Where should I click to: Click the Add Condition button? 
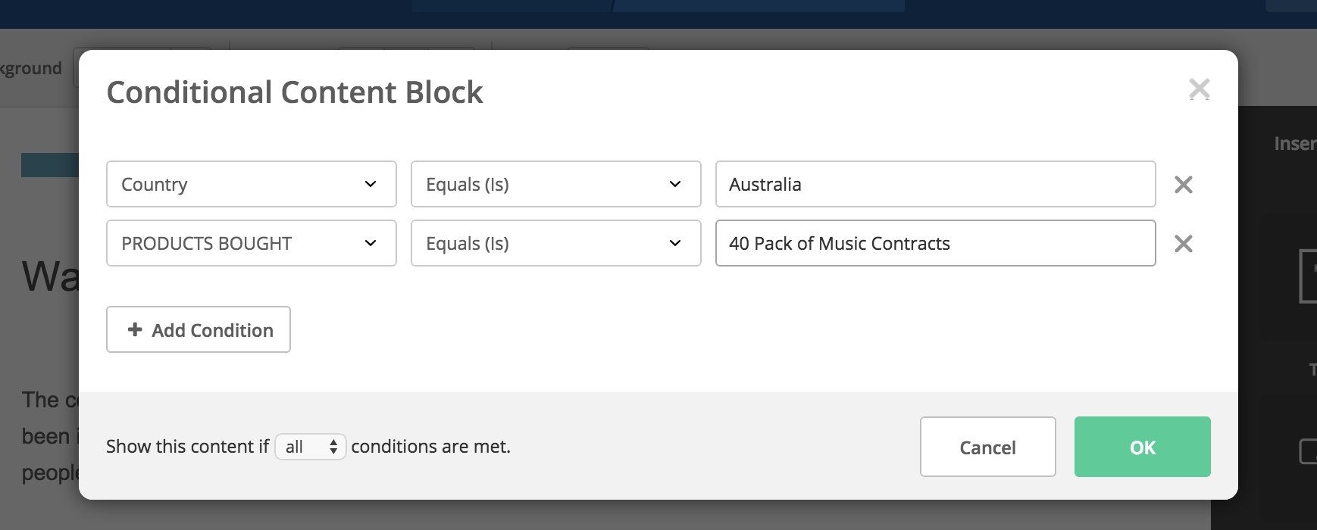(199, 329)
